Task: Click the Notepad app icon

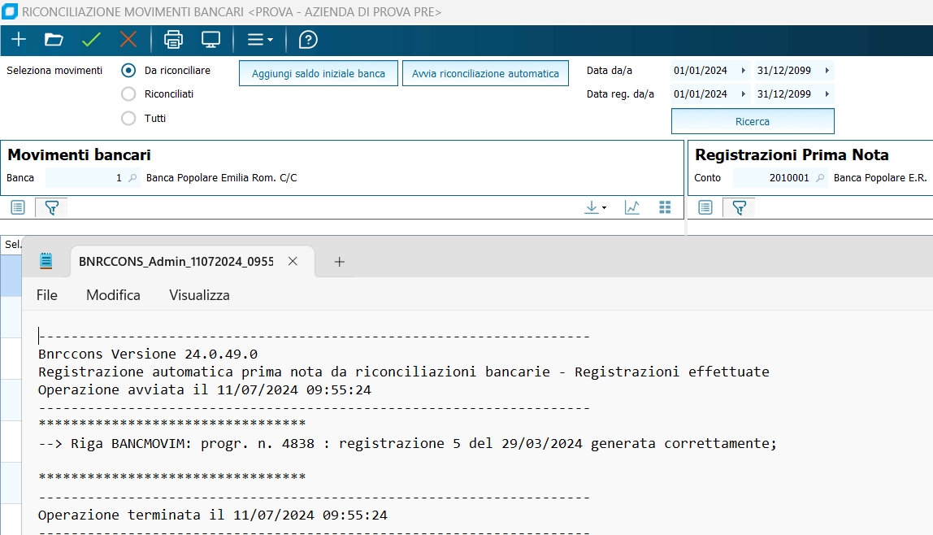Action: pos(46,261)
